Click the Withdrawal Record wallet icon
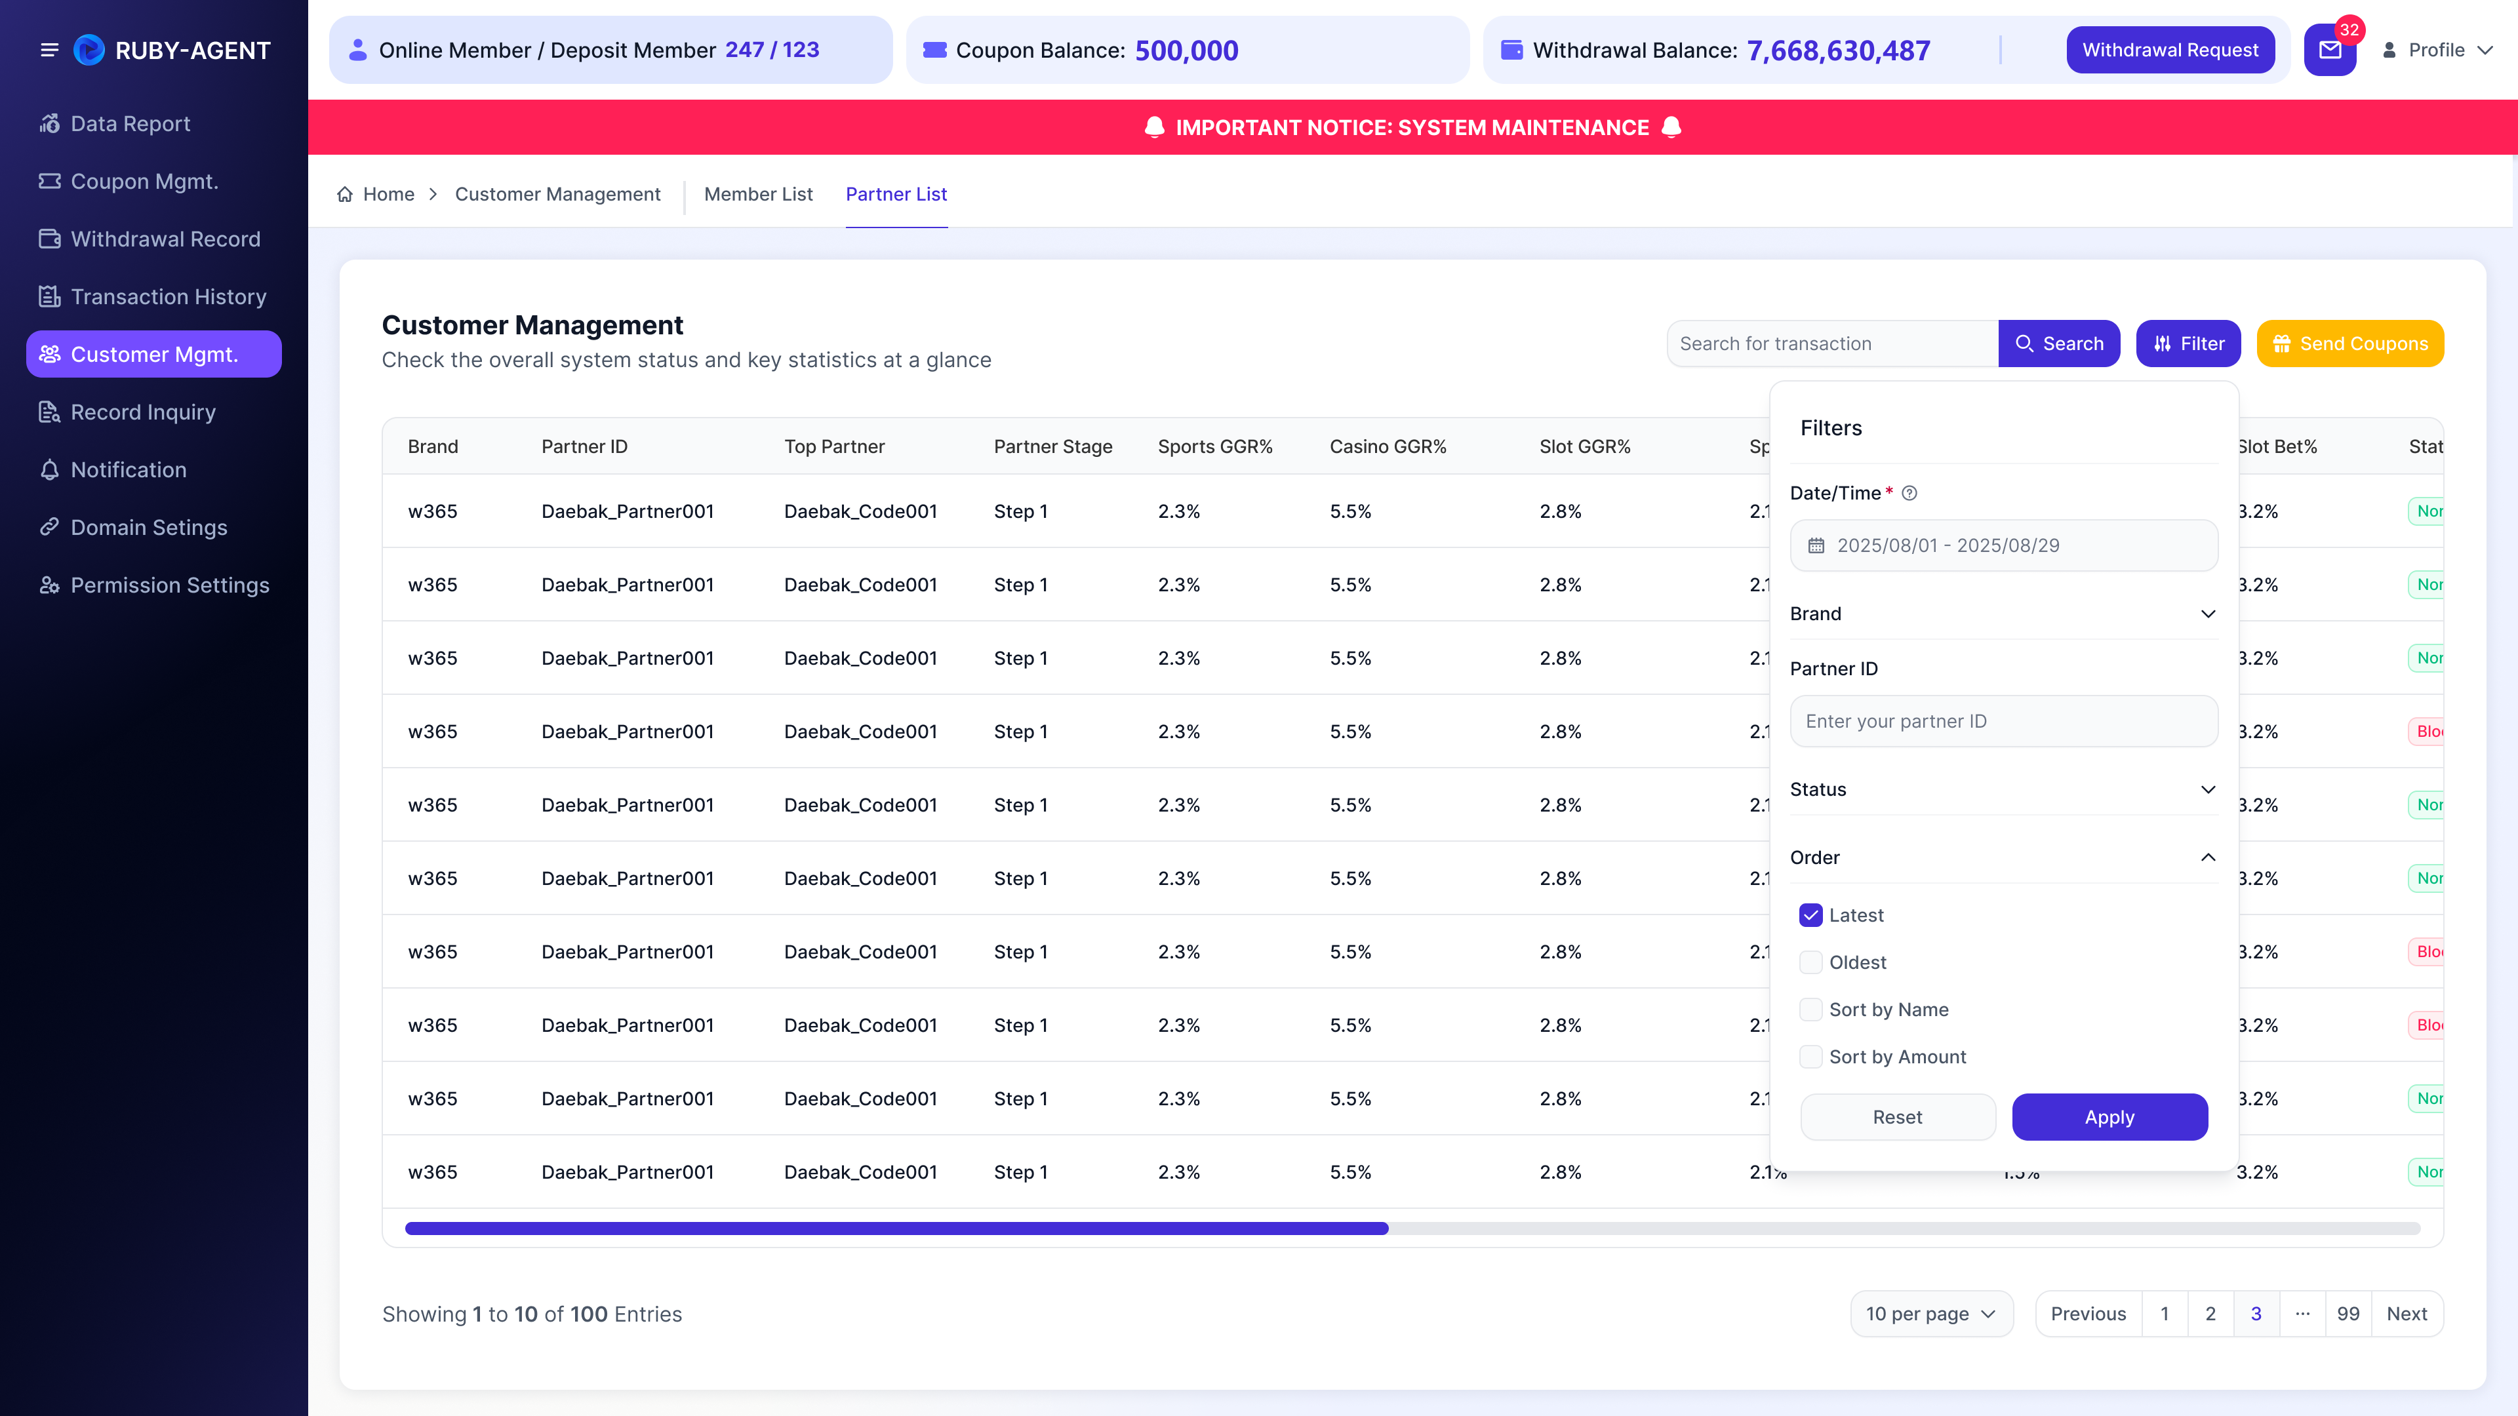Viewport: 2518px width, 1416px height. 50,239
